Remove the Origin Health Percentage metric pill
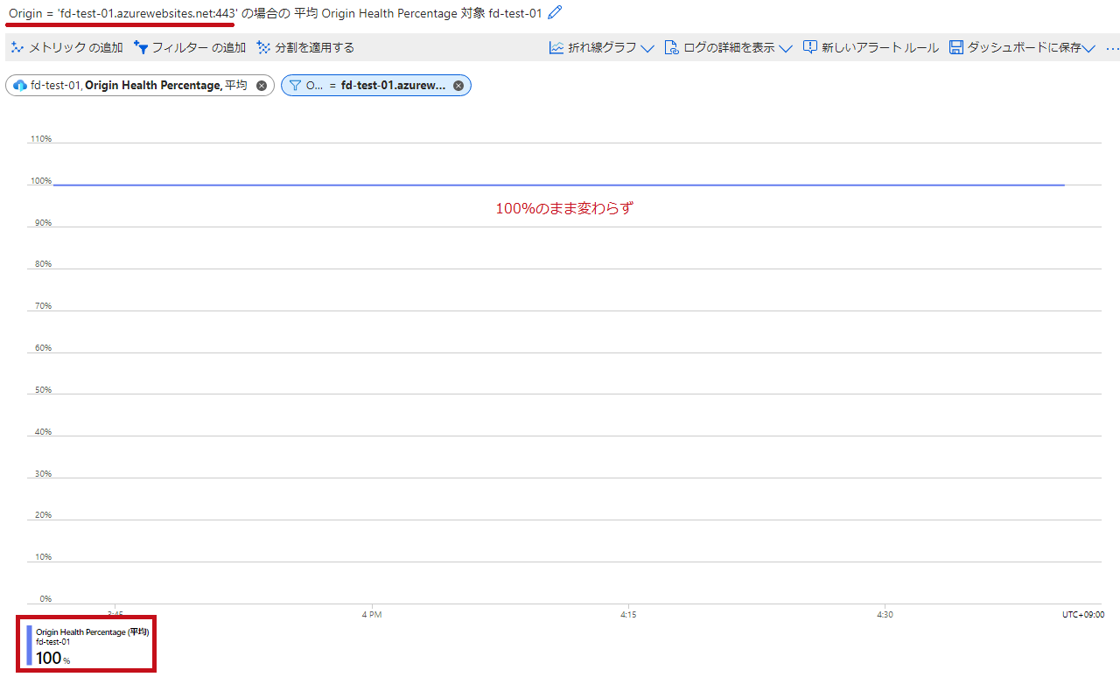The image size is (1120, 677). [x=261, y=86]
